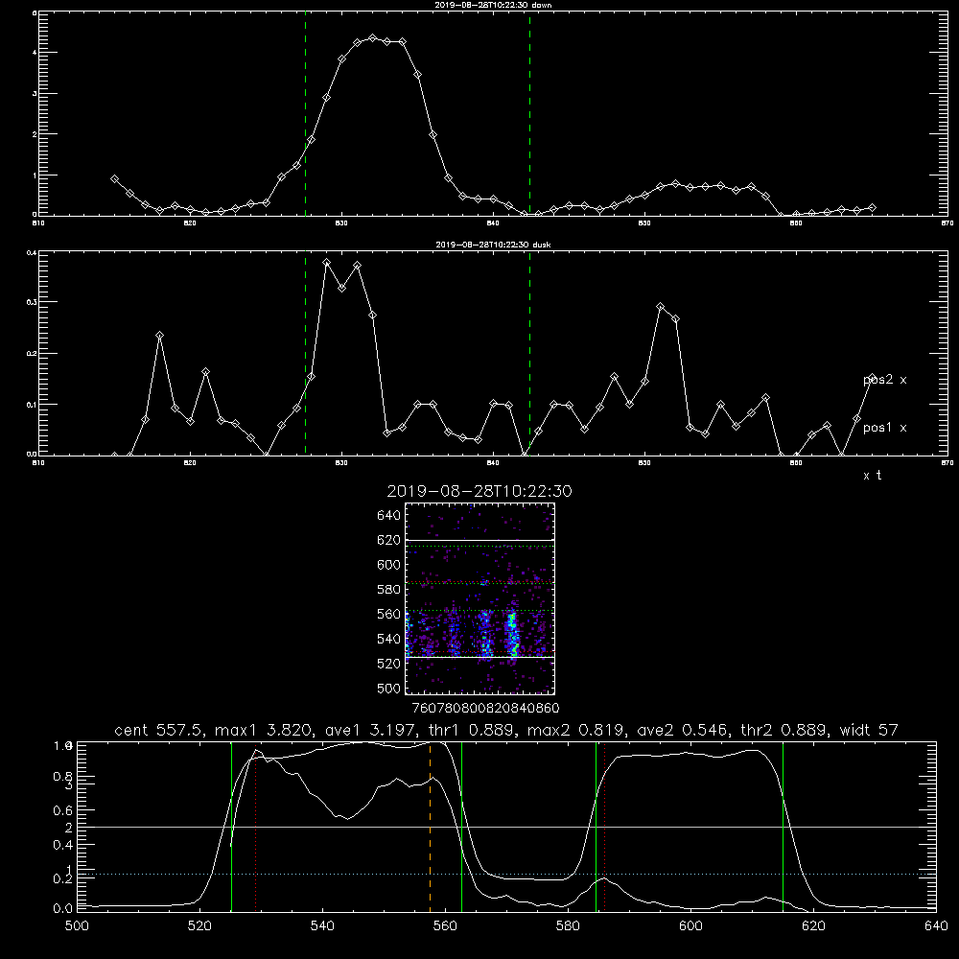The image size is (959, 959).
Task: Click the 'pos1 x' label
Action: (x=884, y=428)
